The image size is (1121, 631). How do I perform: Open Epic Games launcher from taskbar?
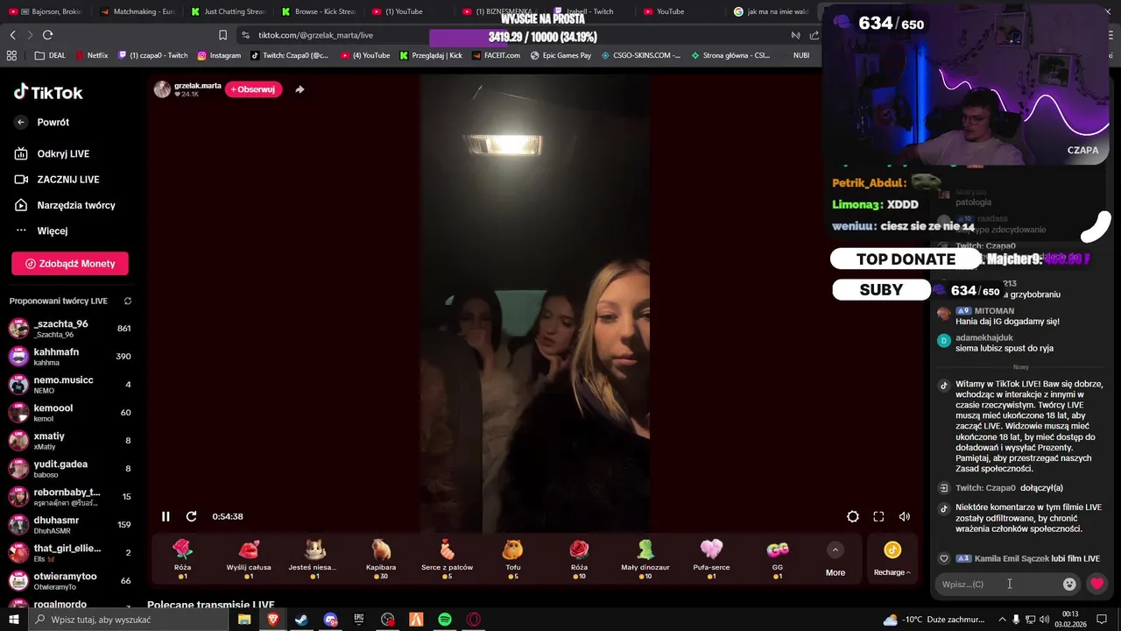tap(358, 620)
